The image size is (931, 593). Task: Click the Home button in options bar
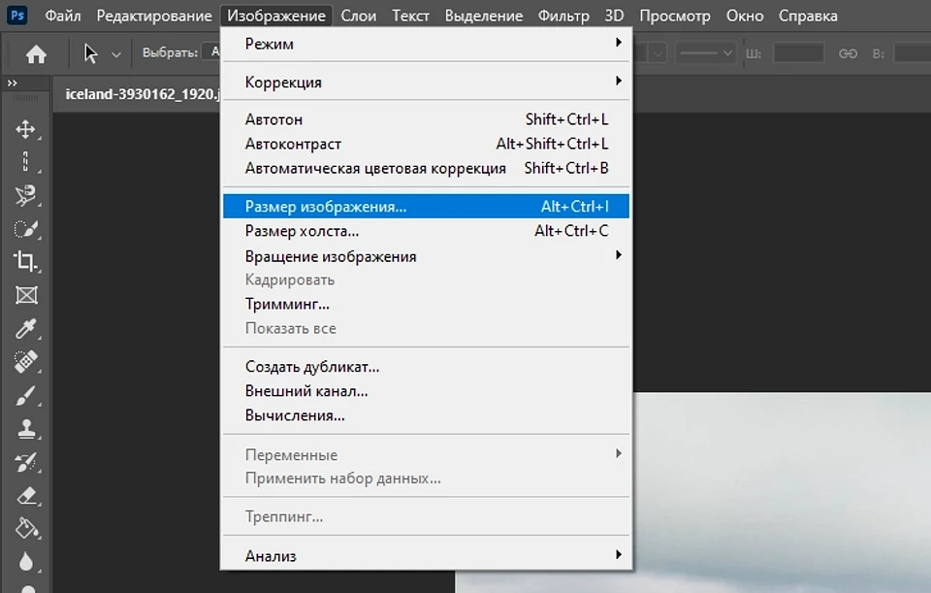coord(36,54)
